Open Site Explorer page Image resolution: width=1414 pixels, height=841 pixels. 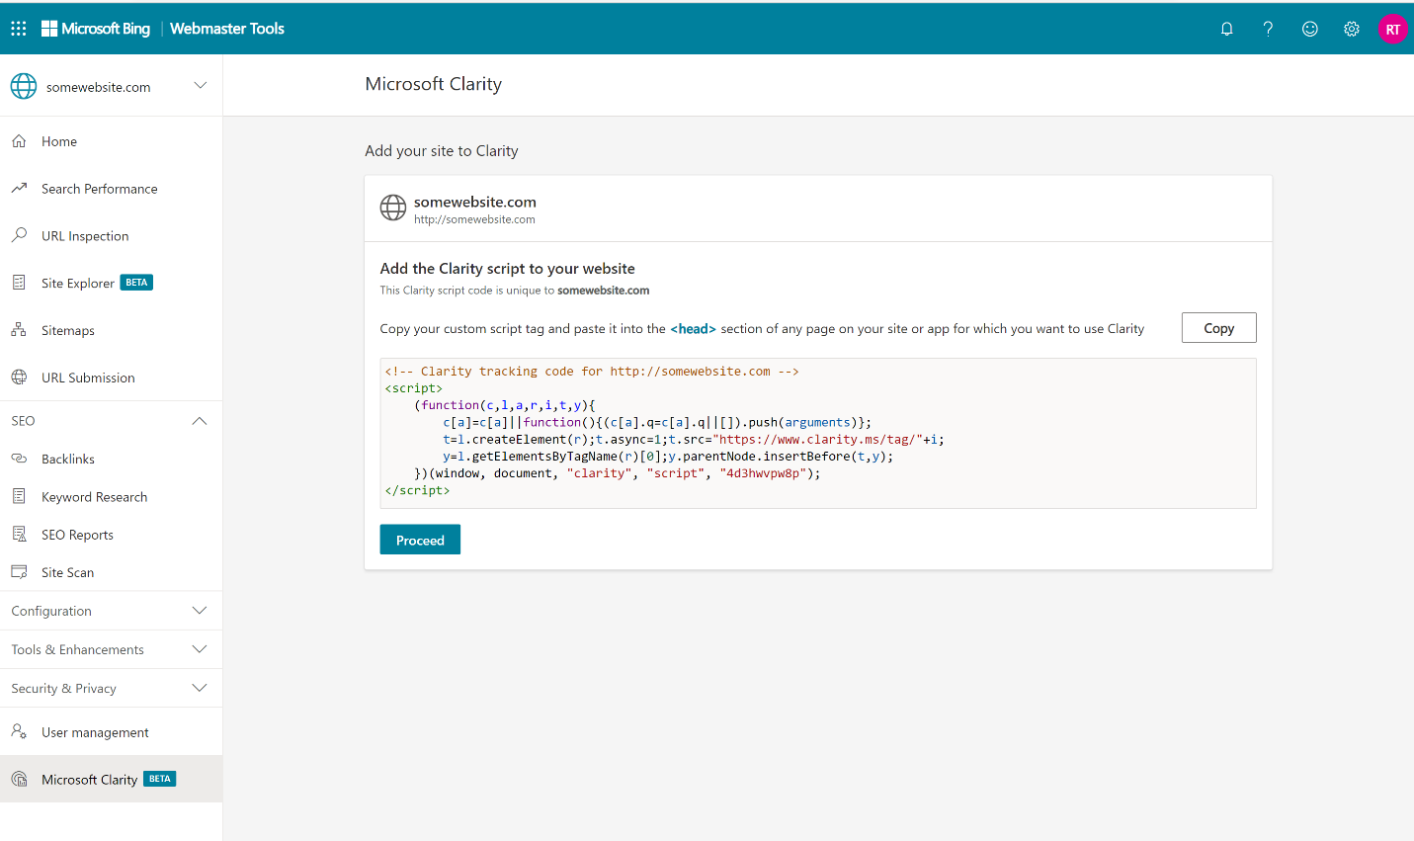click(x=111, y=283)
